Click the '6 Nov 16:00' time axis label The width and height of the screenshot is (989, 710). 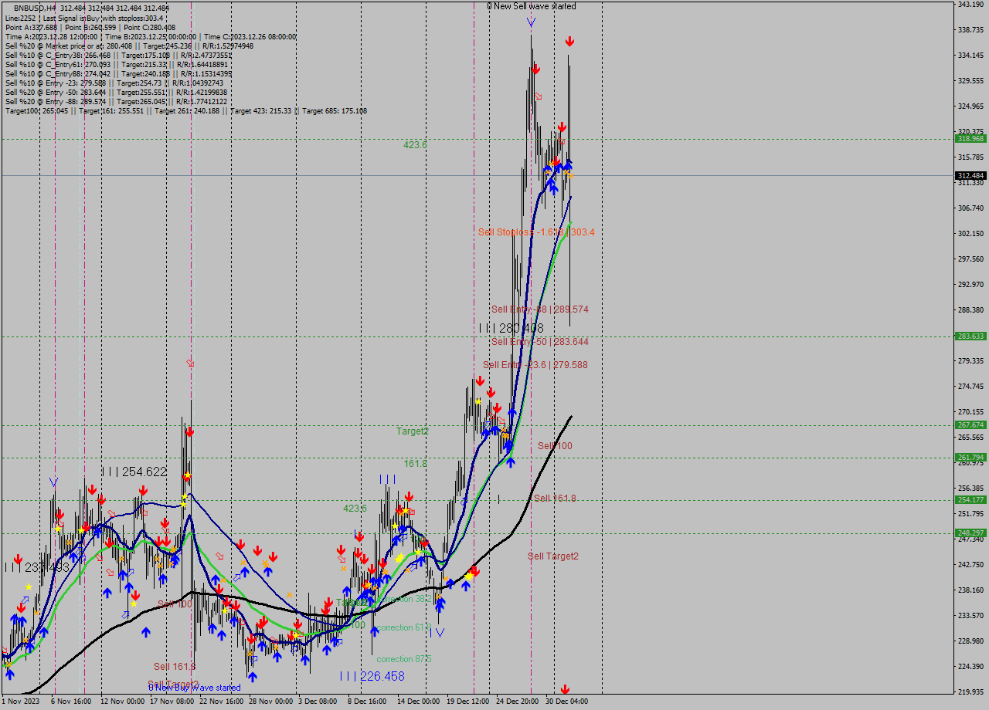pos(71,702)
